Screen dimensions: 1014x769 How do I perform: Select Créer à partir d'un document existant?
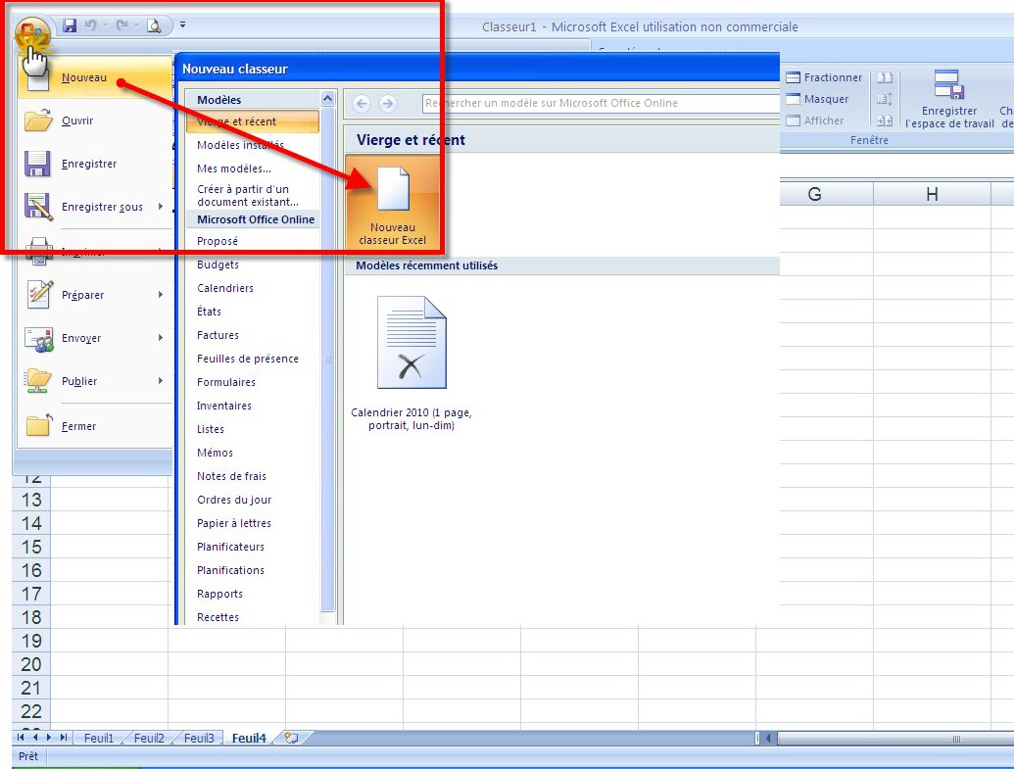[248, 195]
